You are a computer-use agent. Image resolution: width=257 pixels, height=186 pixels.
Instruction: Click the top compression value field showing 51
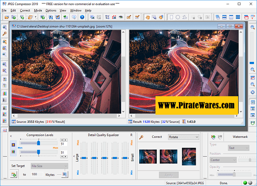coord(64,144)
